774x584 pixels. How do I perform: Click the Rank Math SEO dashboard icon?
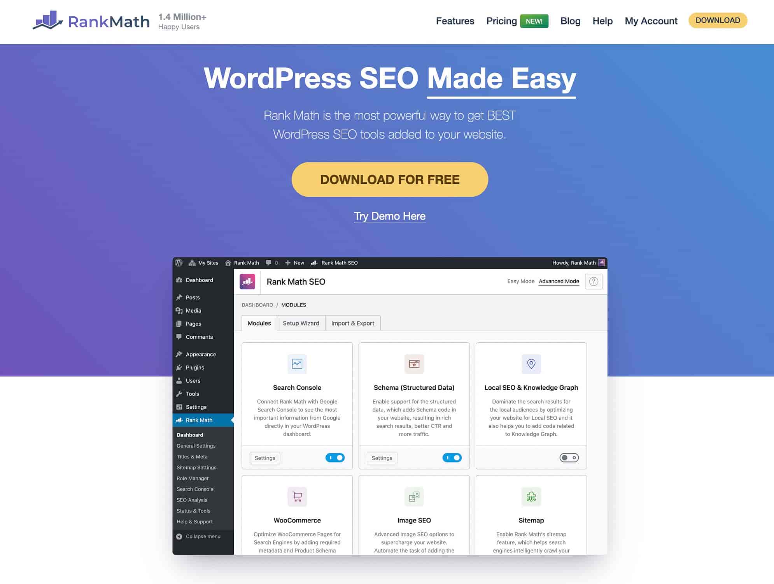pyautogui.click(x=248, y=281)
